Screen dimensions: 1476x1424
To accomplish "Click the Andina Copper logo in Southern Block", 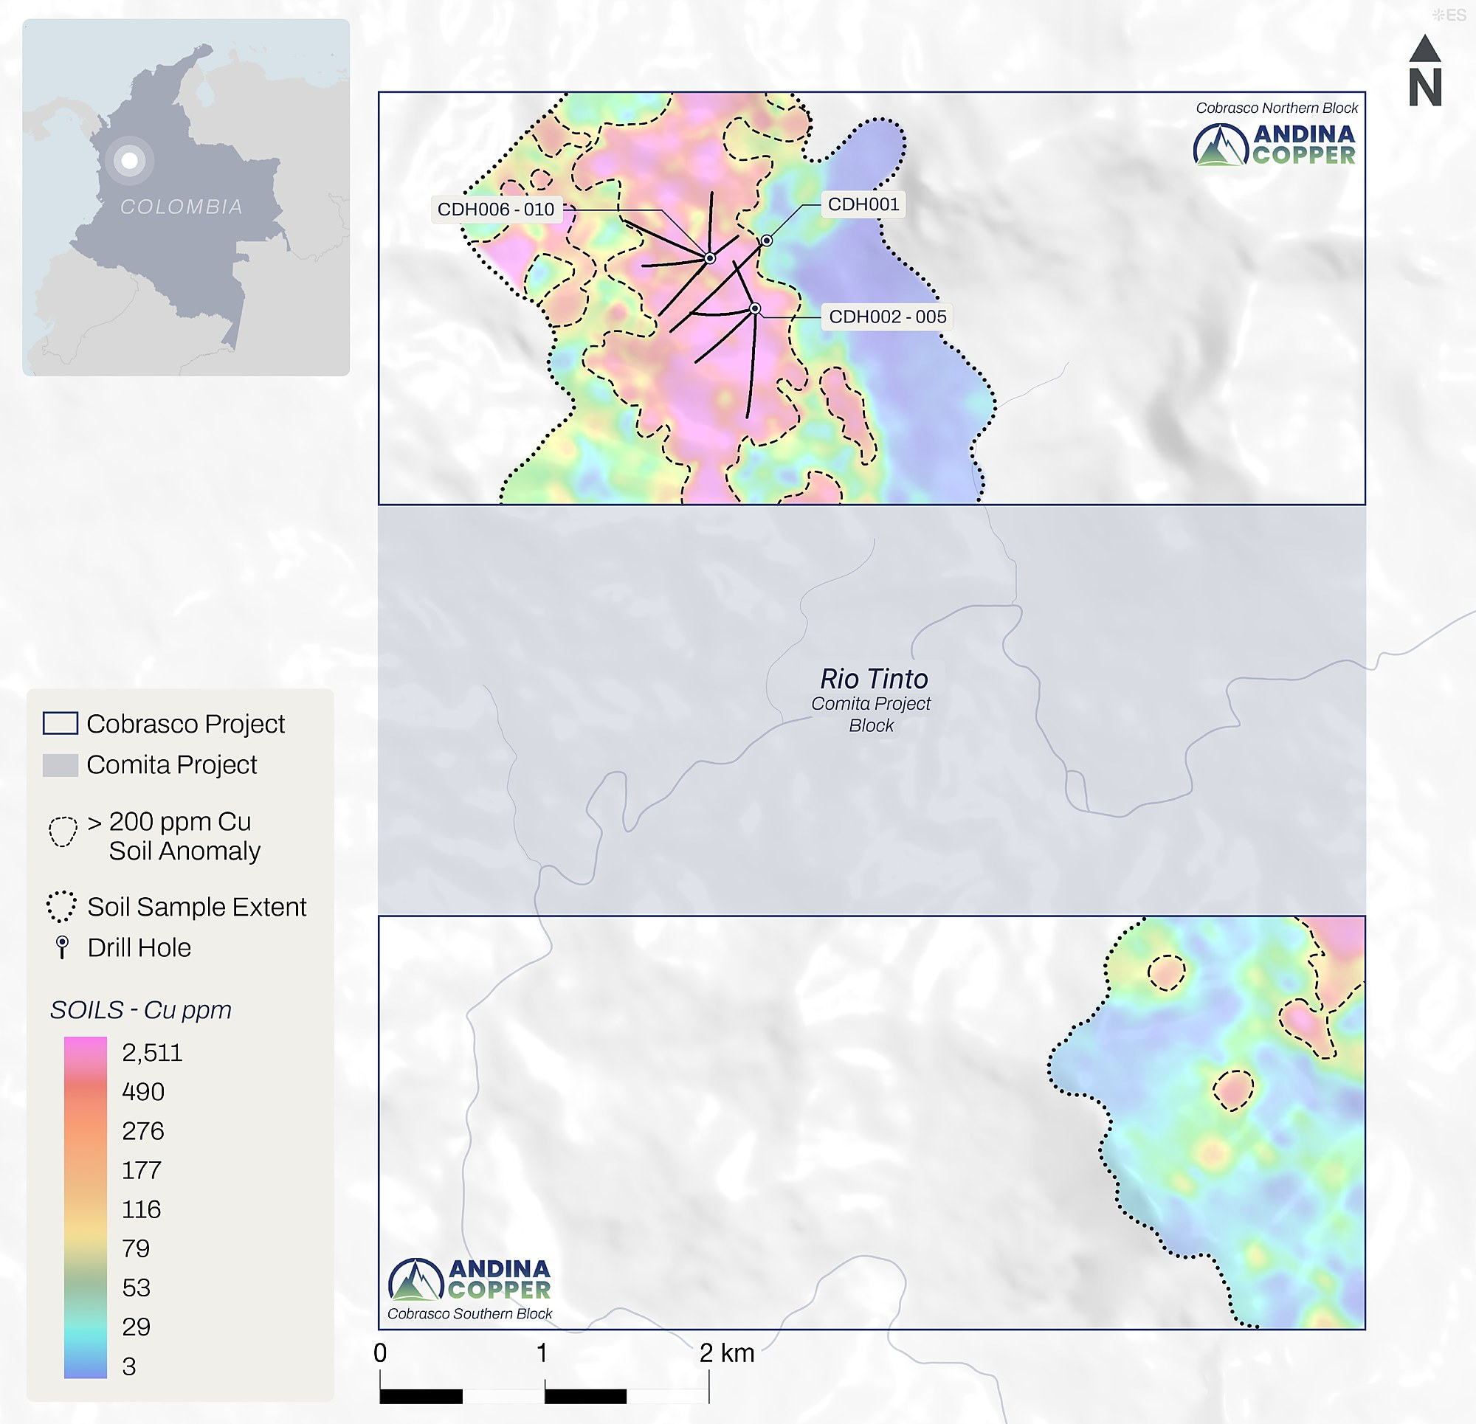I will click(x=469, y=1279).
